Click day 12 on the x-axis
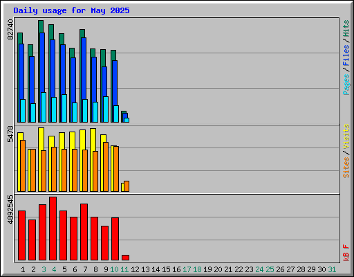This screenshot has height=277, width=354. (x=135, y=269)
